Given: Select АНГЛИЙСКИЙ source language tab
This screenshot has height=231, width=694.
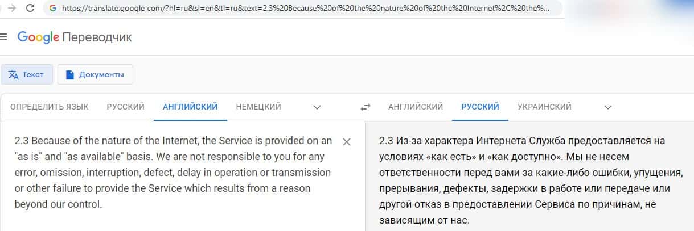Looking at the screenshot, I should click(190, 107).
